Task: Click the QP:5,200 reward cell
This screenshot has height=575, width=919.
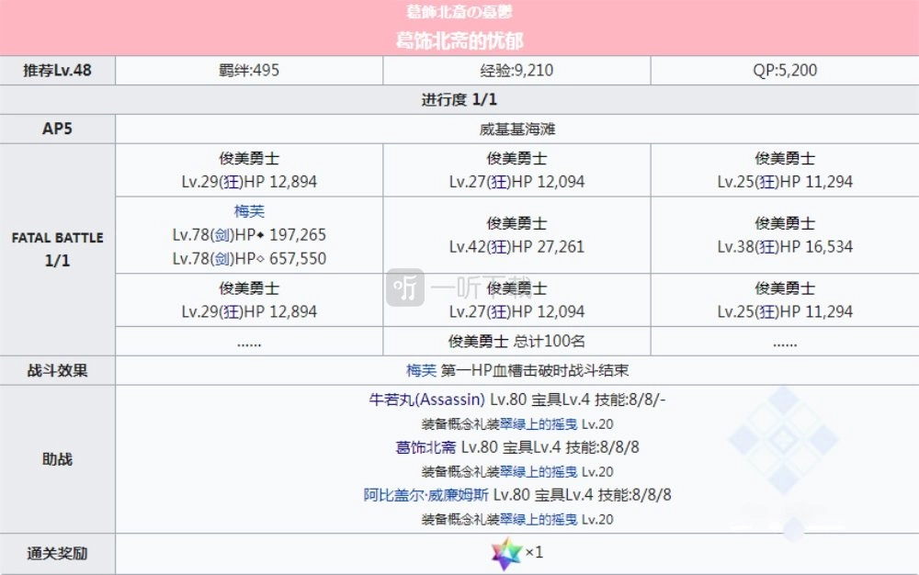Action: (x=785, y=70)
